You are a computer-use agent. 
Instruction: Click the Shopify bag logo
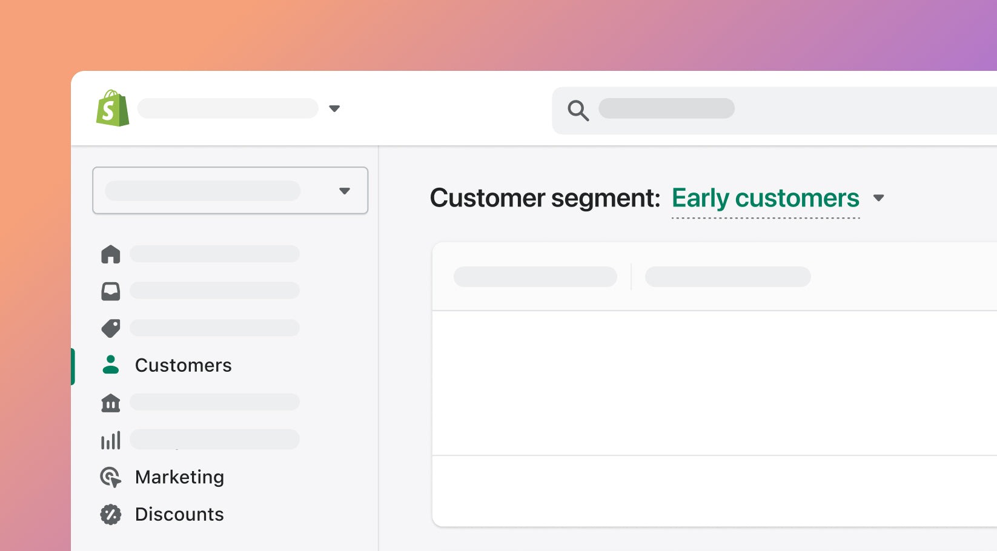[113, 108]
